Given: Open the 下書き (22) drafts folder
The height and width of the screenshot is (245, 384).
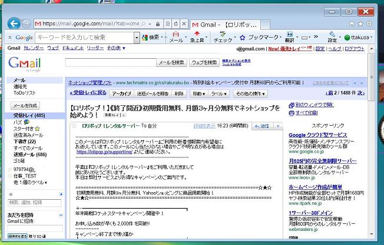Looking at the screenshot, I should click(25, 142).
